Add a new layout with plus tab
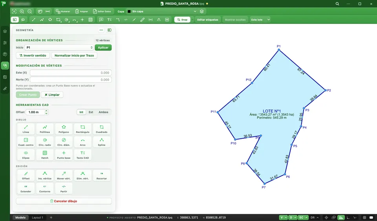Viewport: 377px width, 221px height. [51, 217]
